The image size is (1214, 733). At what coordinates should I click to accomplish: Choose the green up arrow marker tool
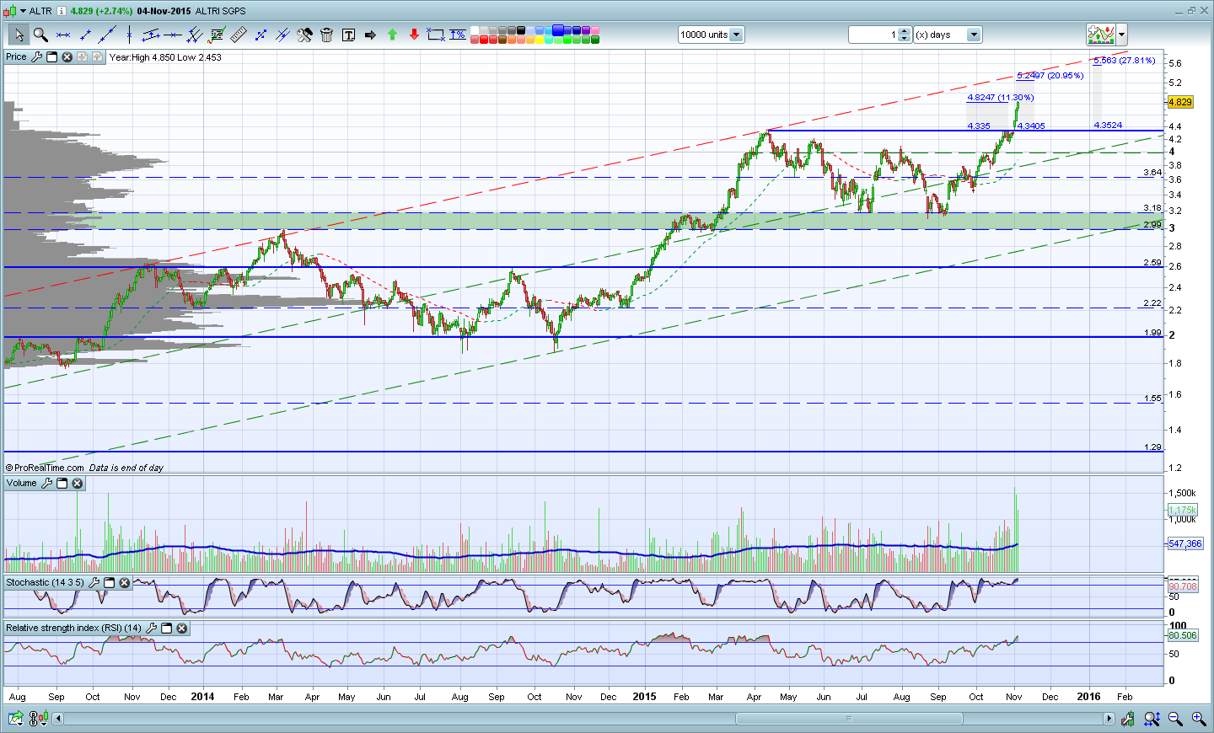(x=392, y=35)
